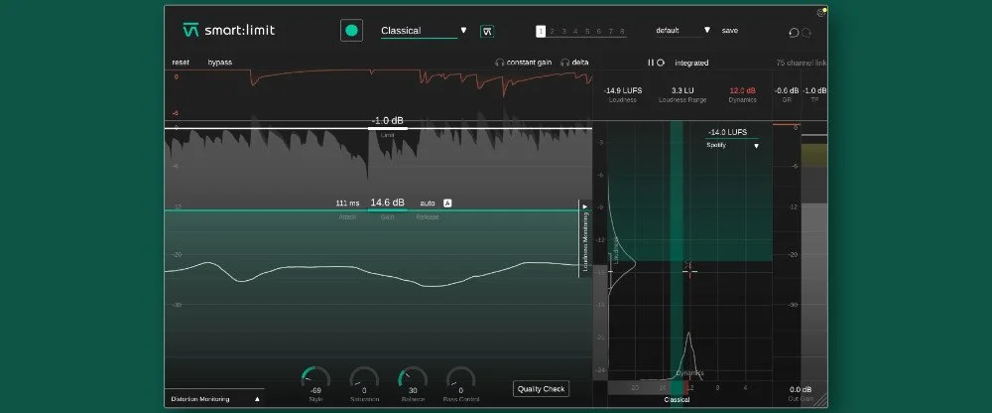Switch the integrated measurement mode
Image resolution: width=992 pixels, height=413 pixels.
pyautogui.click(x=691, y=64)
